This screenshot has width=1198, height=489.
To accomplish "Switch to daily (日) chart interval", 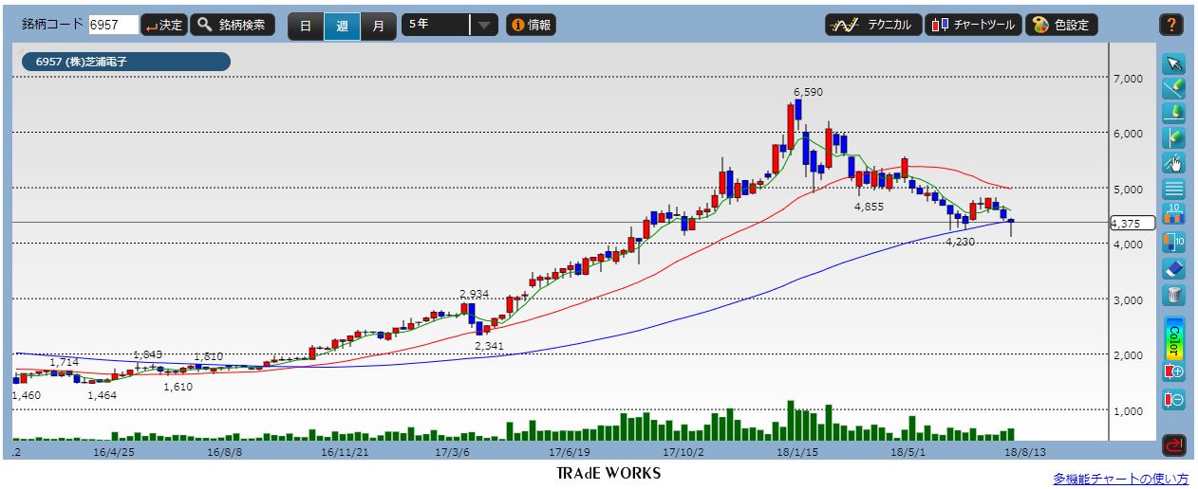I will [x=305, y=26].
